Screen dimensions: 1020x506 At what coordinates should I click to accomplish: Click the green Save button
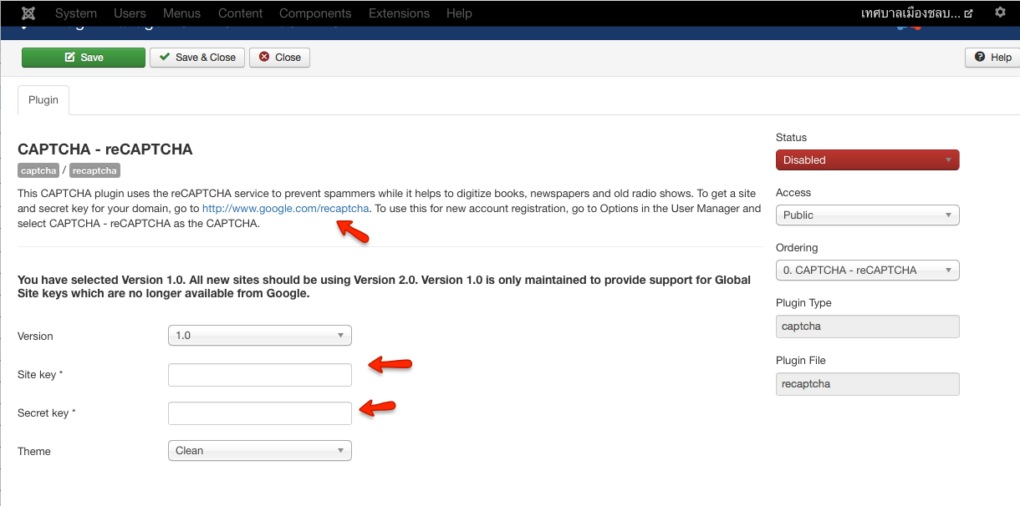(x=84, y=58)
